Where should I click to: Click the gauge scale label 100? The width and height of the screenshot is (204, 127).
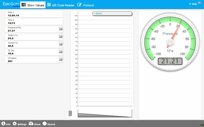click(x=182, y=54)
